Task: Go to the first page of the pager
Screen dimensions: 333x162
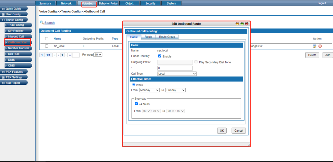Action: pyautogui.click(x=55, y=55)
